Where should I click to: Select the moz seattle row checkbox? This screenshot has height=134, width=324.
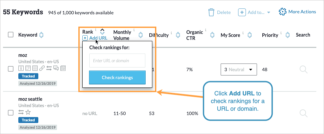click(x=11, y=113)
